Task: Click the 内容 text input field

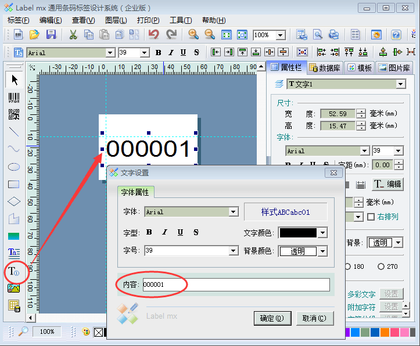Action: 236,284
